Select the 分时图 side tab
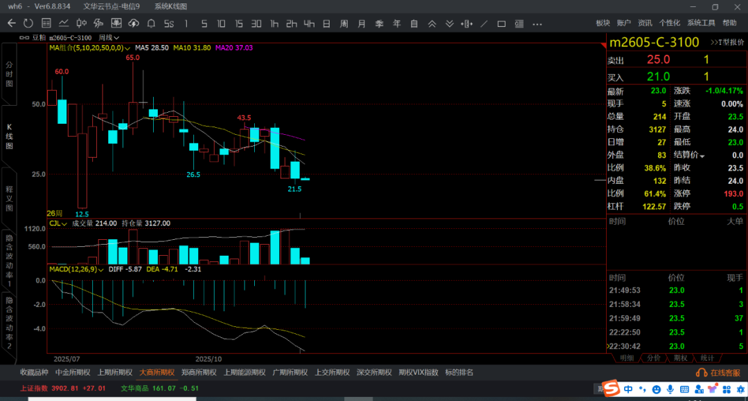748x401 pixels. pyautogui.click(x=10, y=73)
